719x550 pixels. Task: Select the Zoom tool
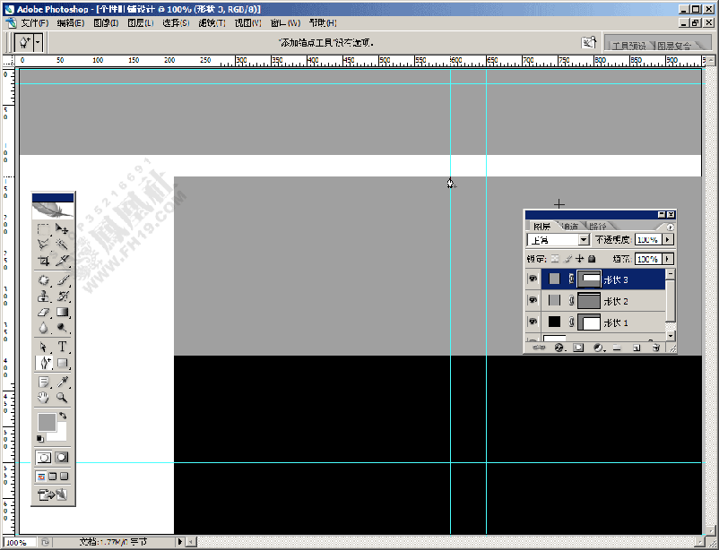[62, 398]
